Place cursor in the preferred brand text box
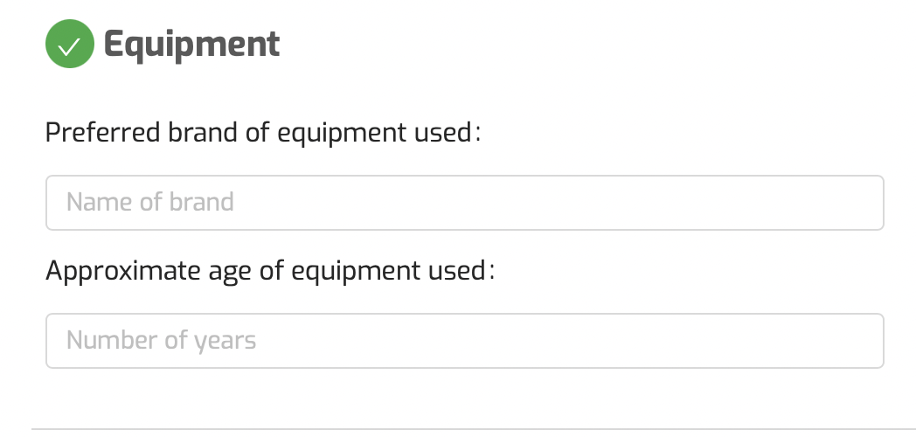The image size is (916, 437). (464, 203)
